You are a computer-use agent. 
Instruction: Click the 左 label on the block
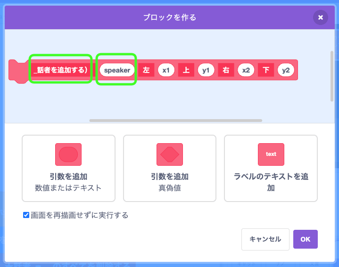(x=146, y=70)
